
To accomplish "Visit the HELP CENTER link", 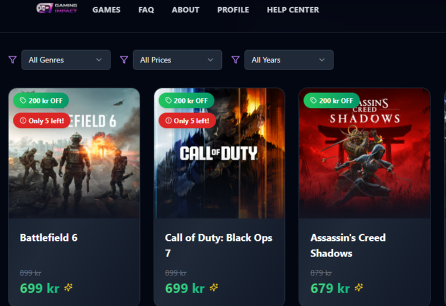I will pos(293,9).
